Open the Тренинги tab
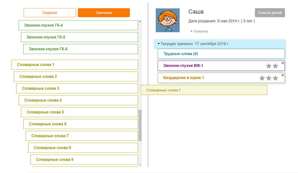 point(104,13)
